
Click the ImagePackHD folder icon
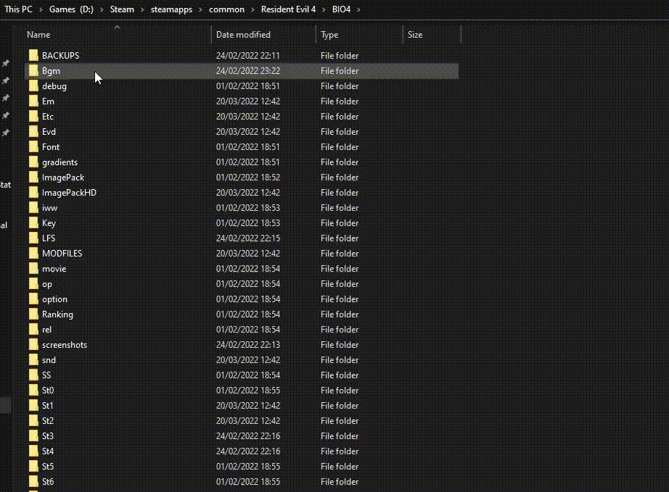tap(33, 193)
